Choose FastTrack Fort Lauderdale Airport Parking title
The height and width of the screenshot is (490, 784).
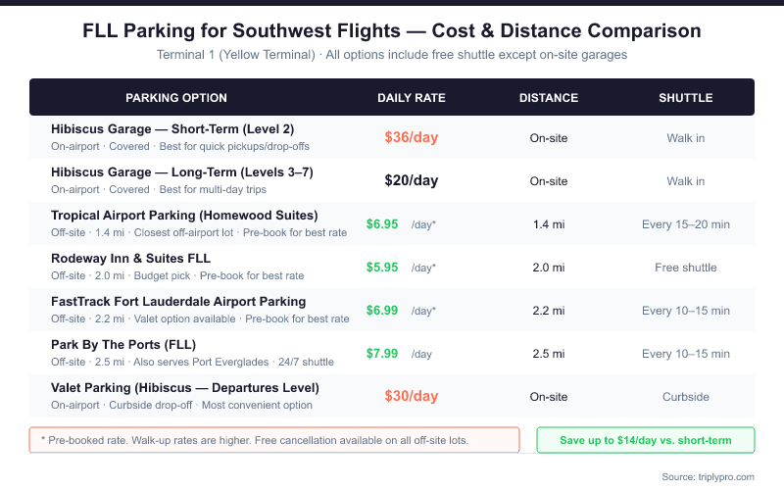coord(178,302)
